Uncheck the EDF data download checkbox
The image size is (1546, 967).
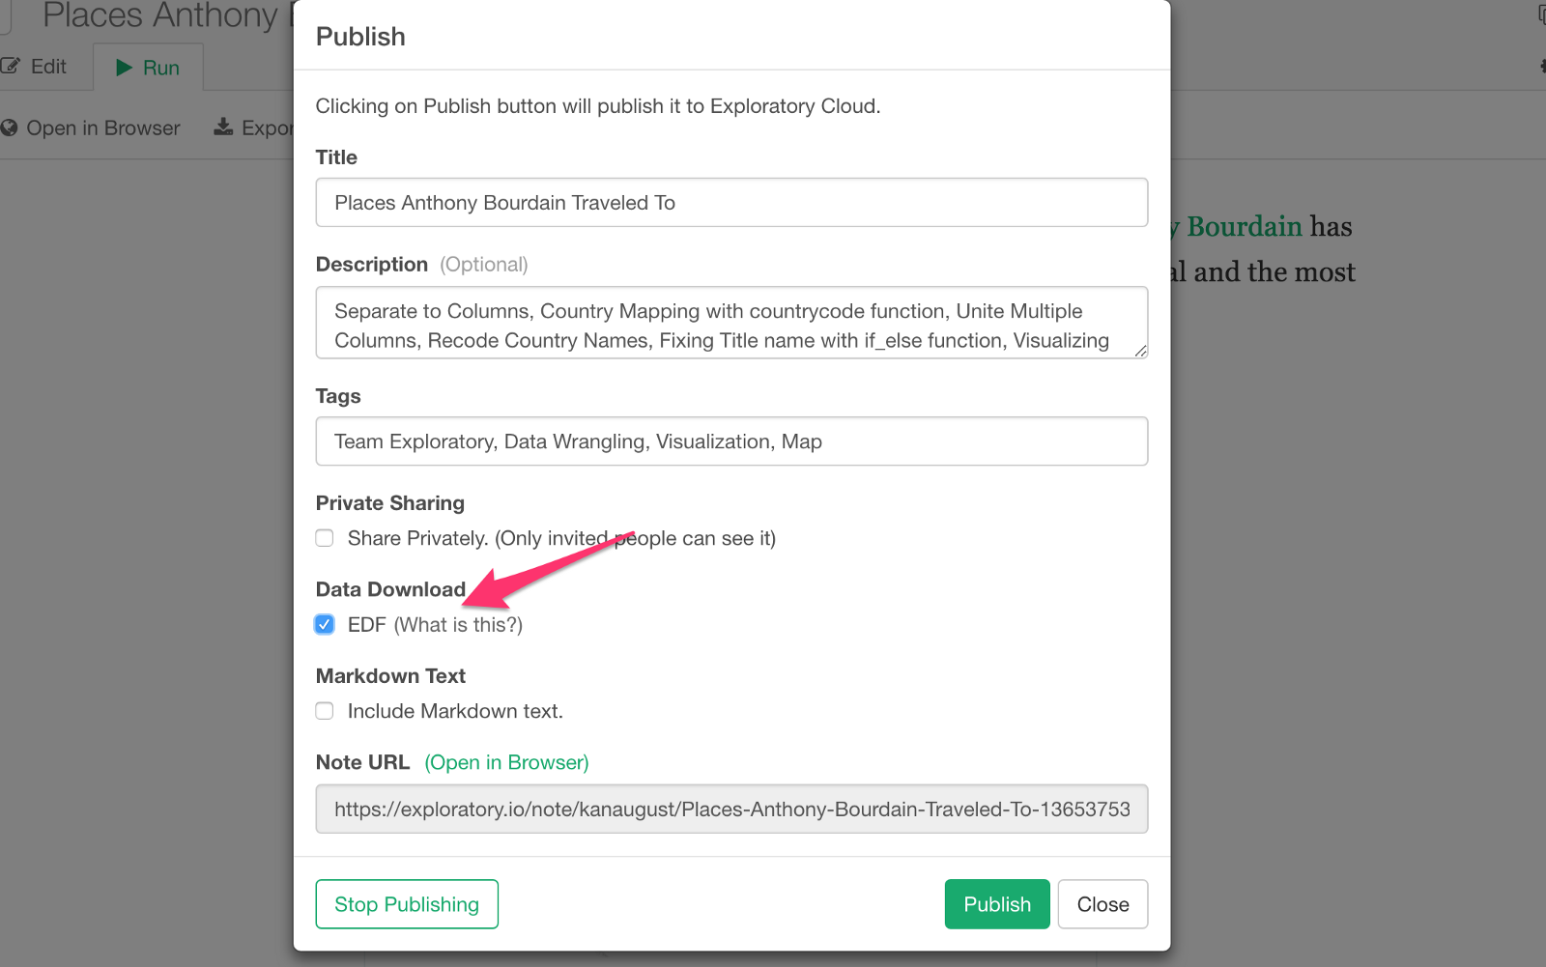pyautogui.click(x=325, y=625)
